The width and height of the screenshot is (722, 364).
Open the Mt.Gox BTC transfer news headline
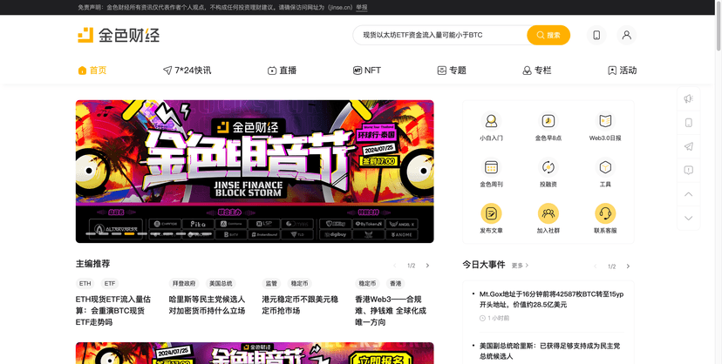pyautogui.click(x=551, y=300)
